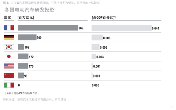
Task: Select the Korea 0.006 GDP bar
Action: [95, 47]
